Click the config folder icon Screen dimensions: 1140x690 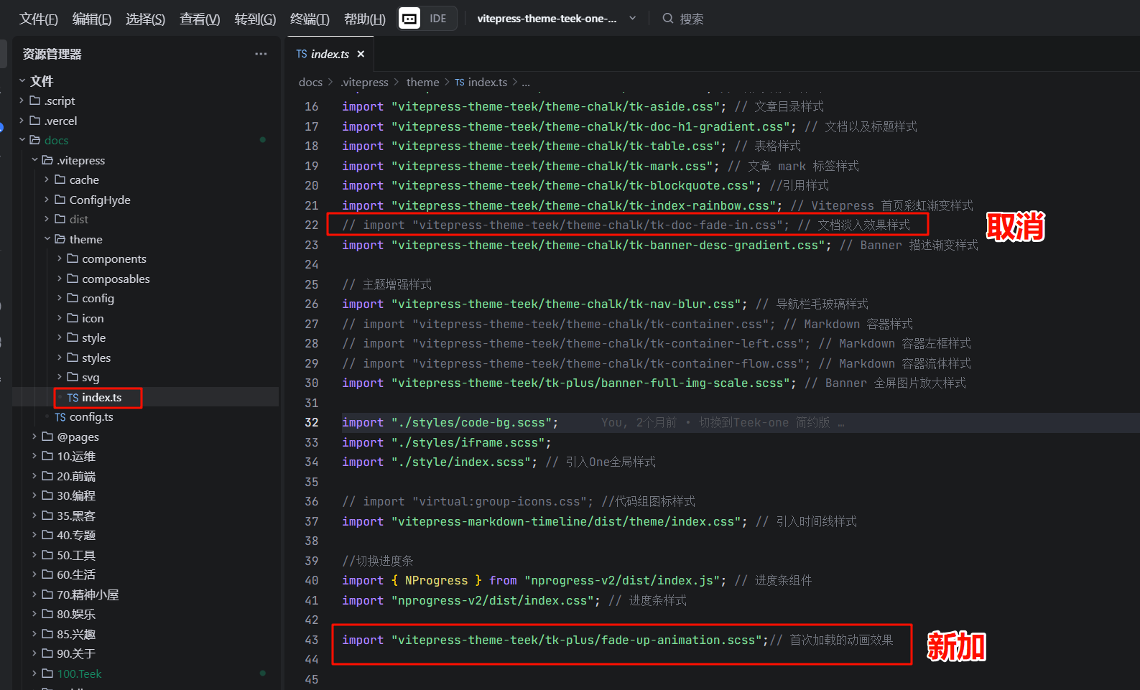(x=73, y=298)
